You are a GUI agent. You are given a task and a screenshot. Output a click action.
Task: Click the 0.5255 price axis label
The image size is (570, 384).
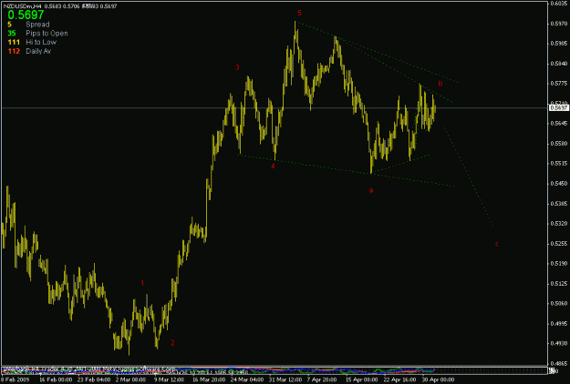(559, 244)
